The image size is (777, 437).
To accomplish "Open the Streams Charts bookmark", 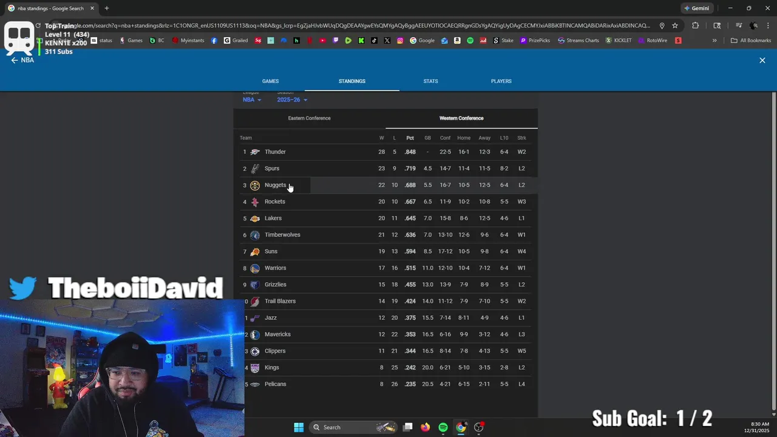I will [x=579, y=41].
